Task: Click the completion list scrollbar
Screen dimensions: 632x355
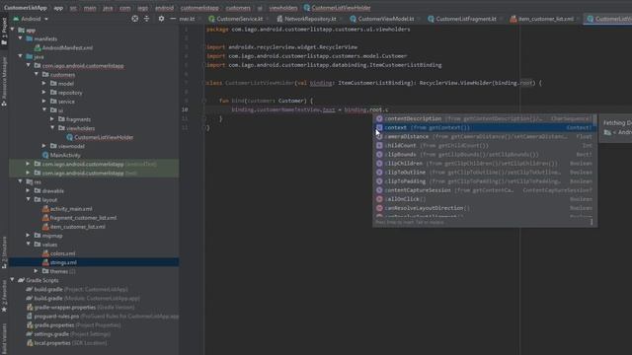Action: pos(594,120)
